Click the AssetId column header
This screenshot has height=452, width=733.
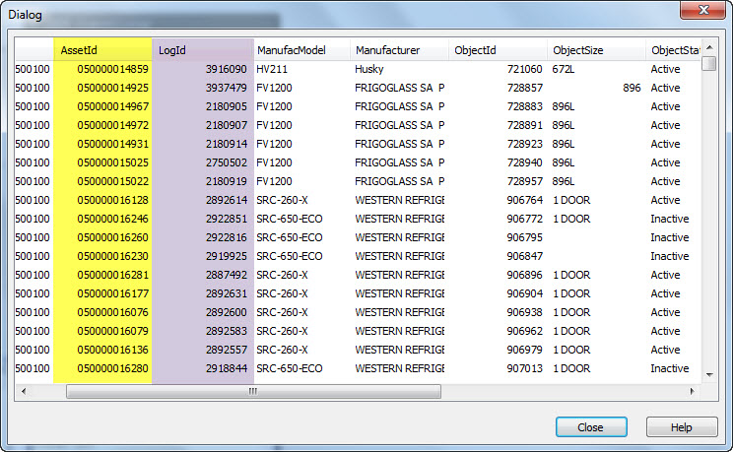pyautogui.click(x=102, y=50)
